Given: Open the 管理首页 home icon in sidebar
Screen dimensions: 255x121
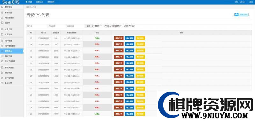Looking at the screenshot, I should tap(2, 7).
